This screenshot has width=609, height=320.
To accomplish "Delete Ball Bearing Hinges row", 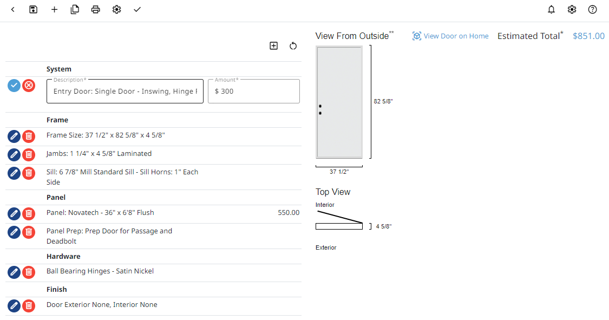I will [x=29, y=272].
